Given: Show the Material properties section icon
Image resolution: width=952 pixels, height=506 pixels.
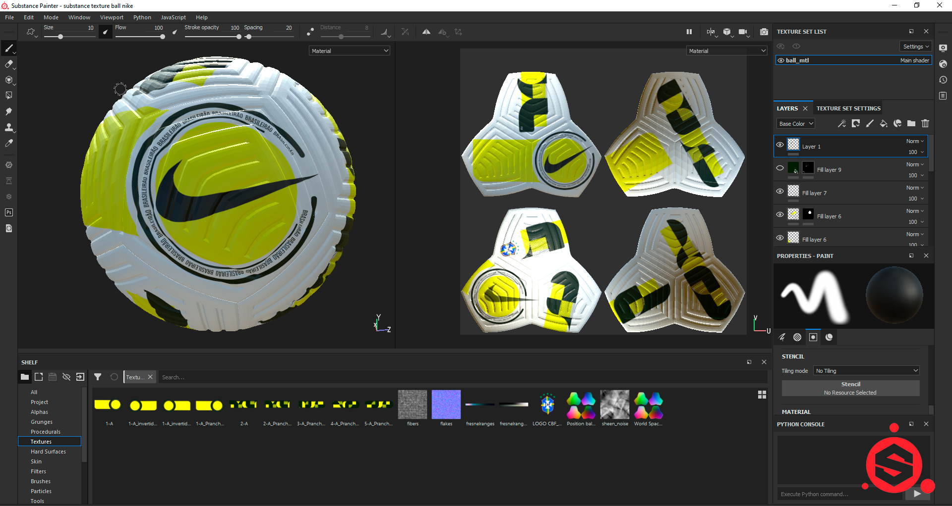Looking at the screenshot, I should point(829,337).
